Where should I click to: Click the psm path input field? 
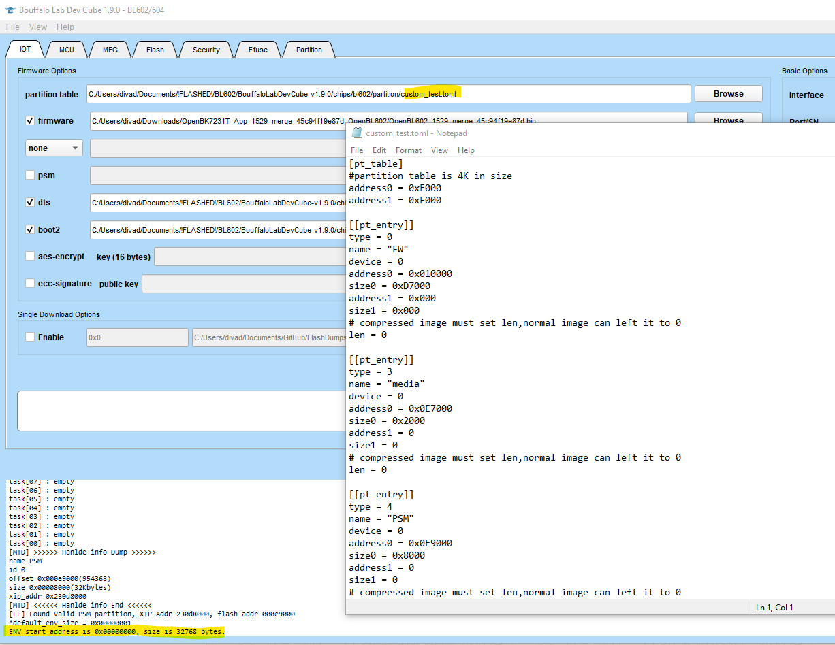(x=218, y=176)
